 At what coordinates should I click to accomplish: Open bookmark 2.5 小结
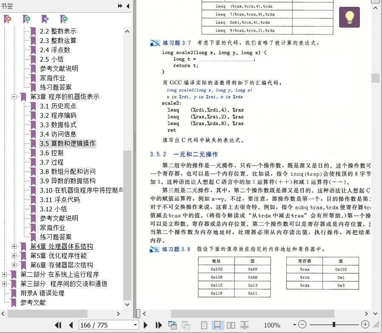[x=51, y=59]
